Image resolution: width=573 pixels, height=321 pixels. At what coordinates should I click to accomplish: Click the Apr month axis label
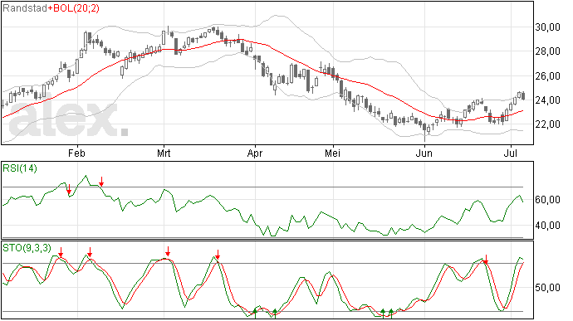tap(255, 153)
